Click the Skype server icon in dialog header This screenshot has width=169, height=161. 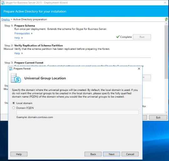click(16, 78)
